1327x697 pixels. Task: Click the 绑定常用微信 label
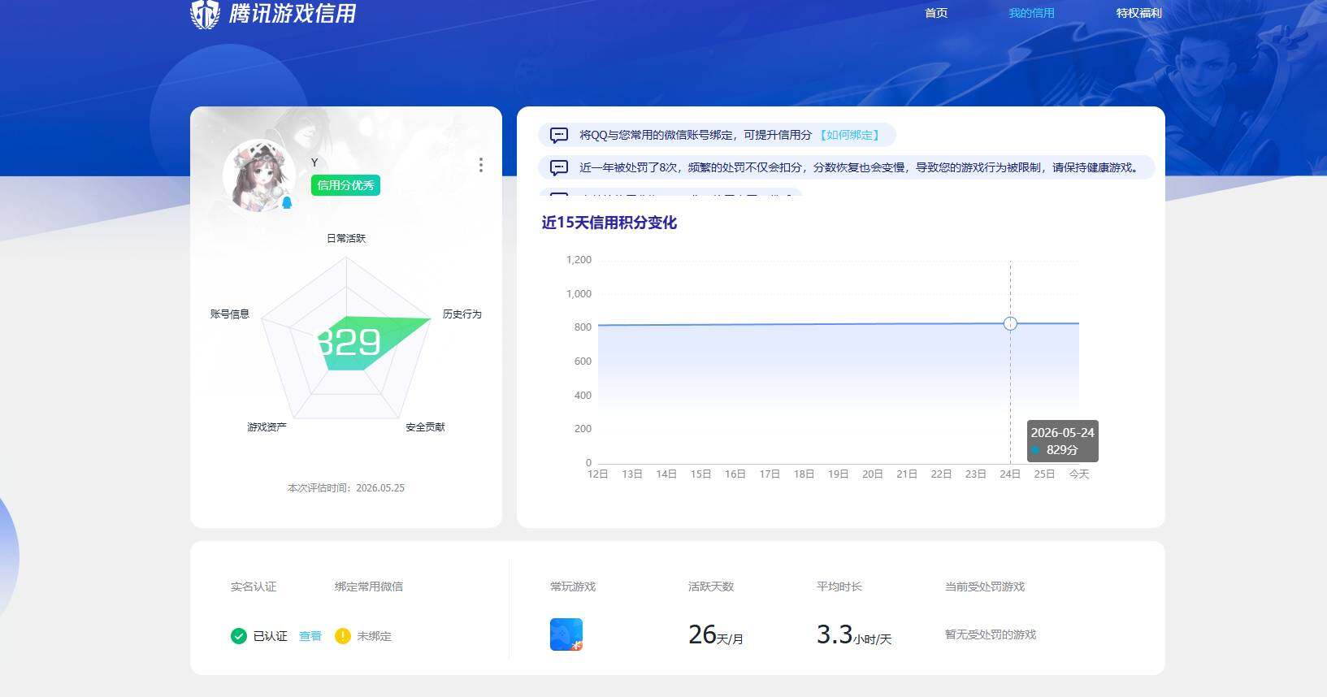pyautogui.click(x=369, y=587)
